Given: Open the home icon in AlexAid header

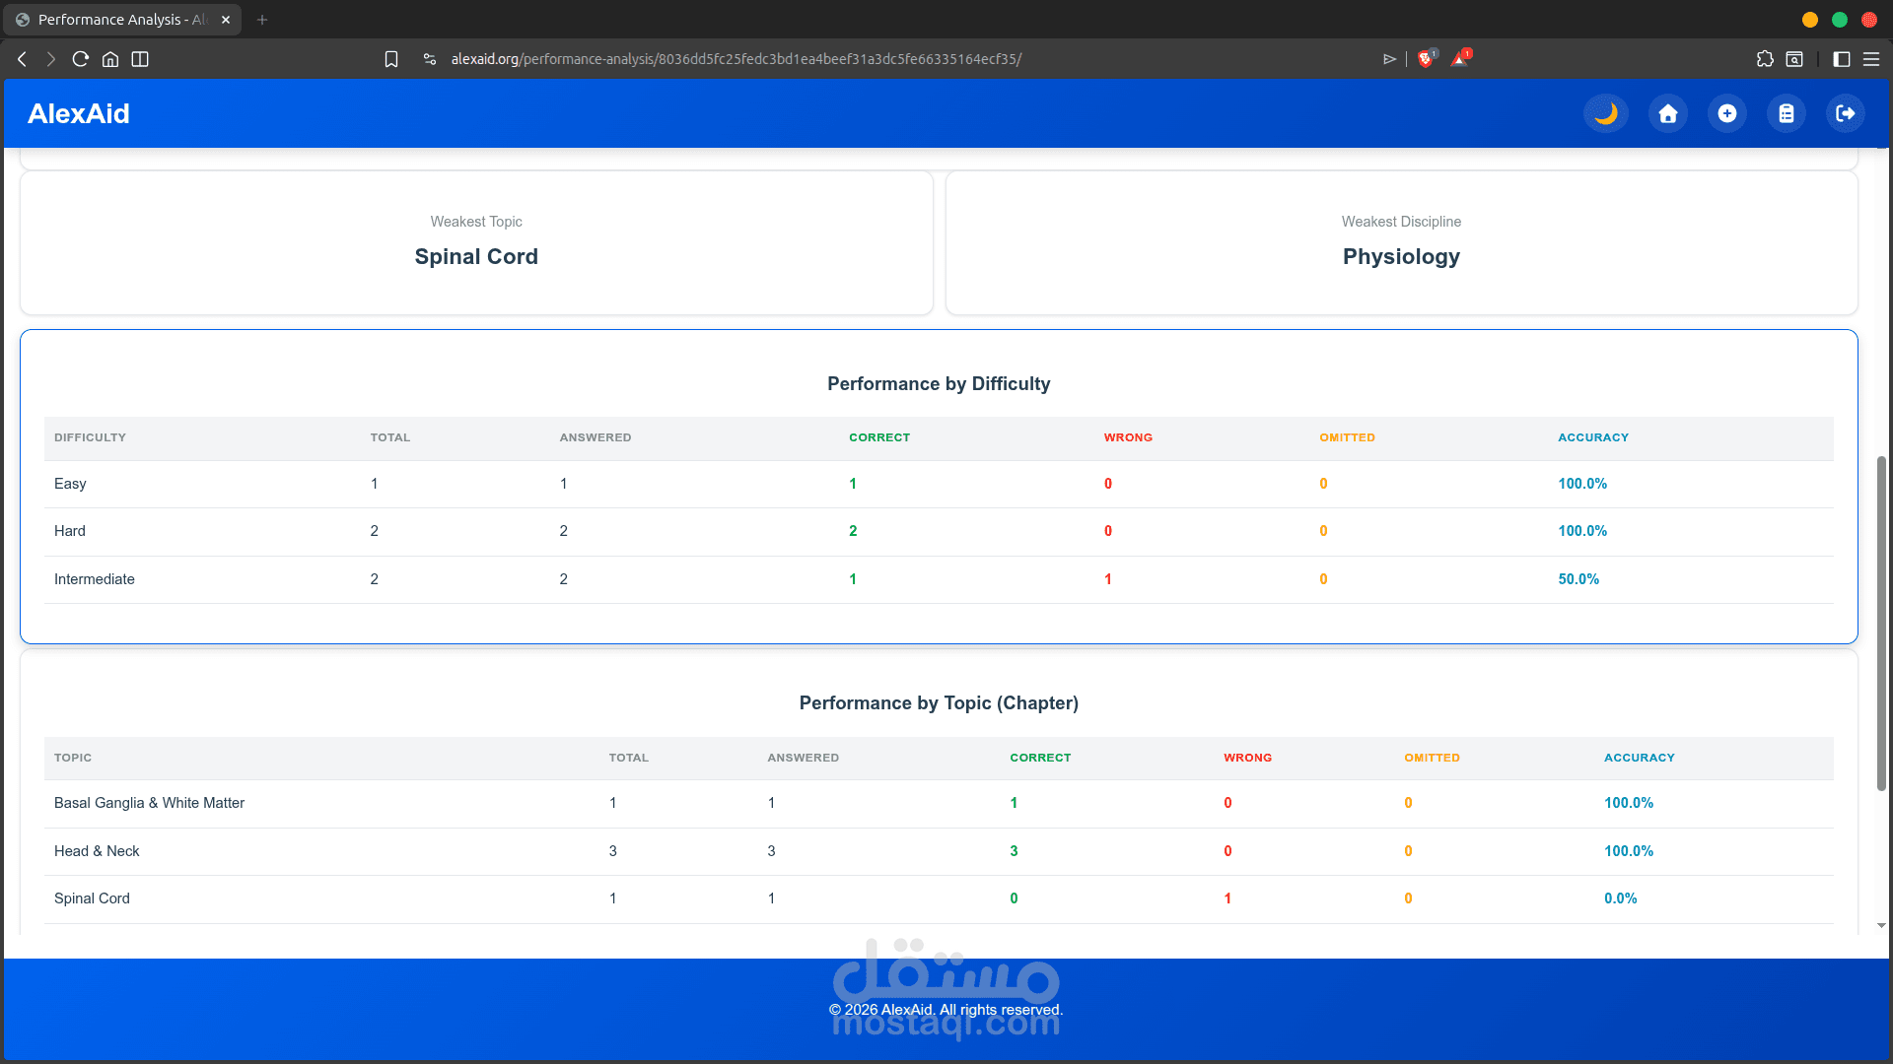Looking at the screenshot, I should 1667,114.
